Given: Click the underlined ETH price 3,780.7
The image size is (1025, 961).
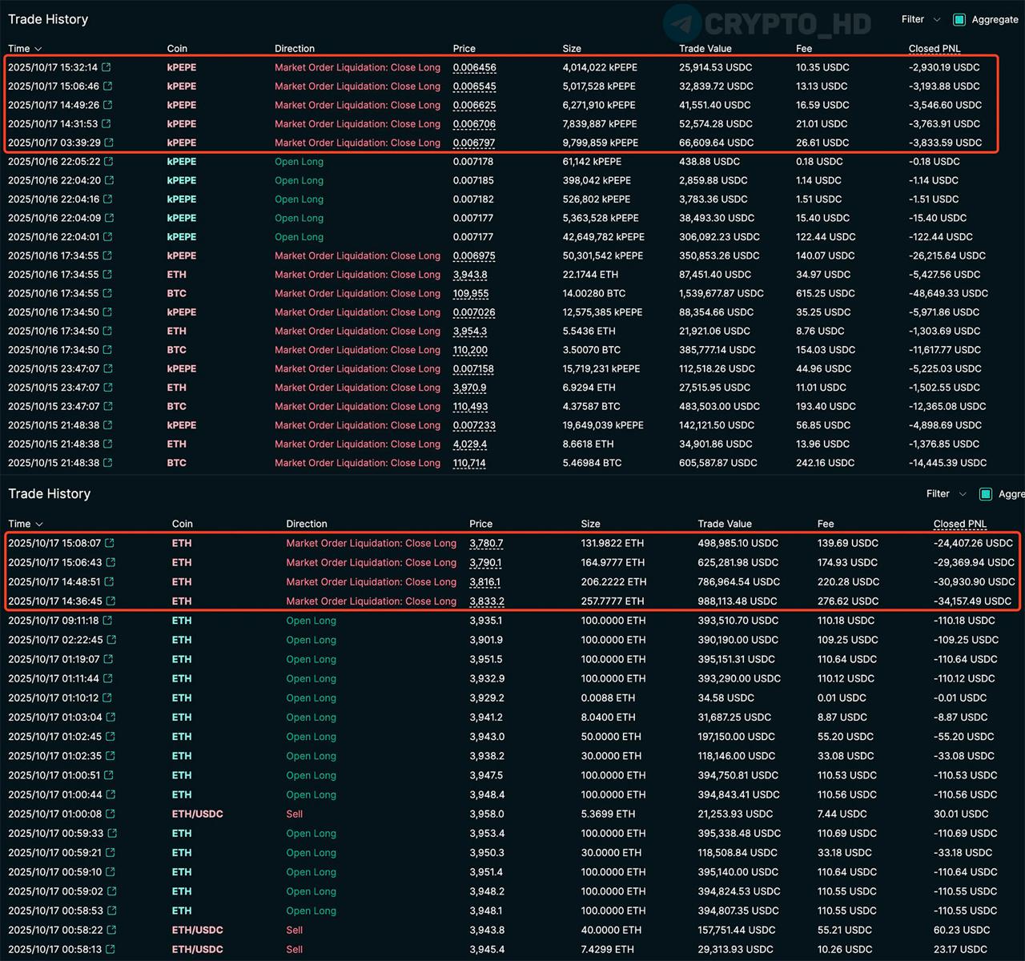Looking at the screenshot, I should click(x=486, y=544).
